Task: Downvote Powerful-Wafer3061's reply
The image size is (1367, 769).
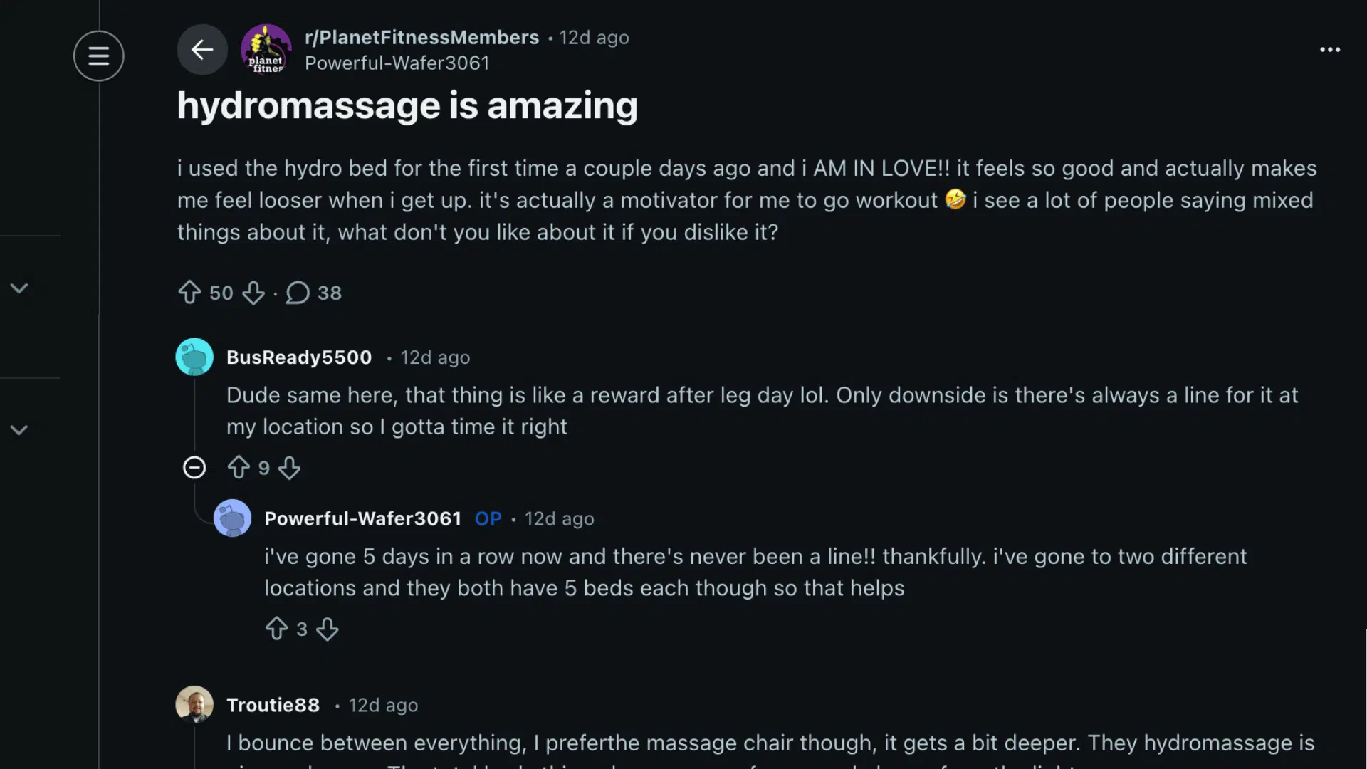Action: [x=328, y=629]
